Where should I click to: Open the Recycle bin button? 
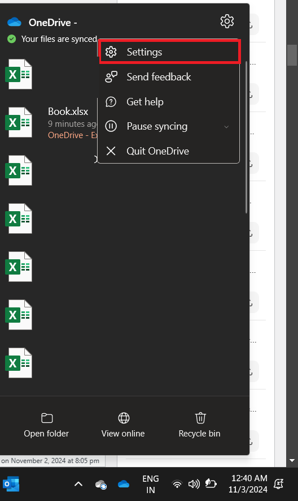point(200,425)
